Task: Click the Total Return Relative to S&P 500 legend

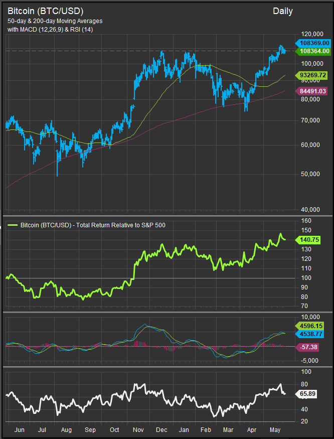Action: [93, 225]
